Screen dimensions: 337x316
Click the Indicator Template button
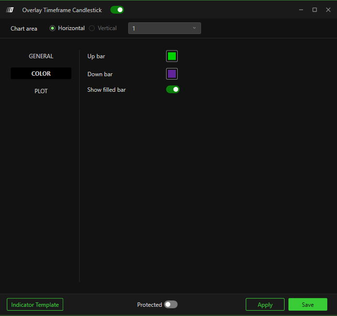pos(35,304)
